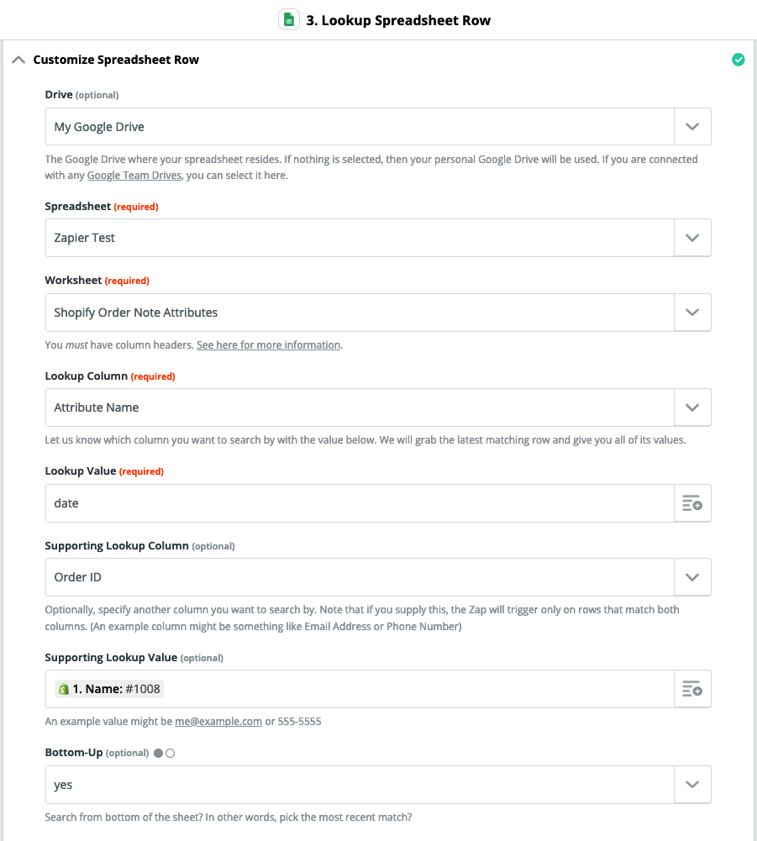The width and height of the screenshot is (757, 841).
Task: Open insert-field icon for Lookup Value
Action: click(692, 503)
